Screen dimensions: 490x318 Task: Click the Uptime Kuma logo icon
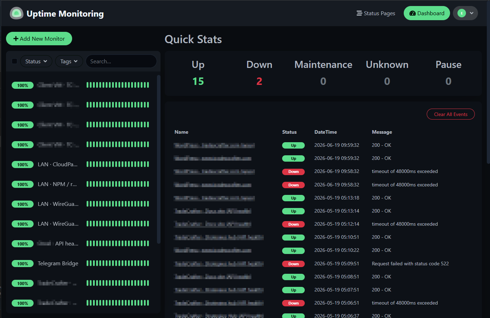(x=16, y=13)
